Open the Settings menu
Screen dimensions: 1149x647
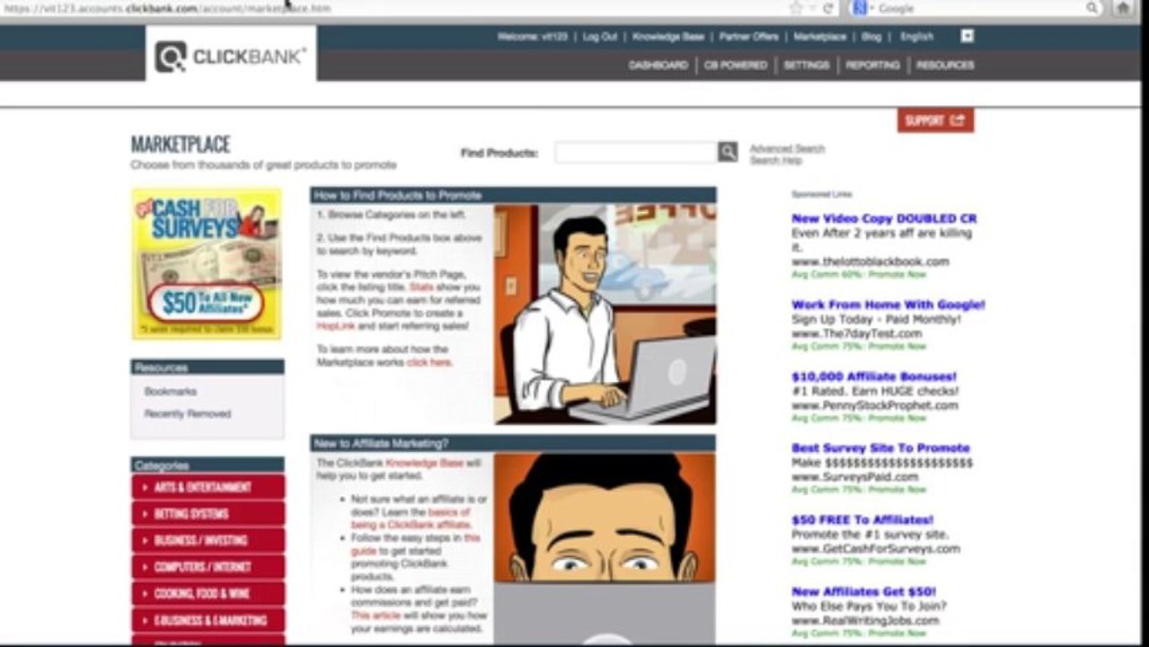pyautogui.click(x=806, y=66)
